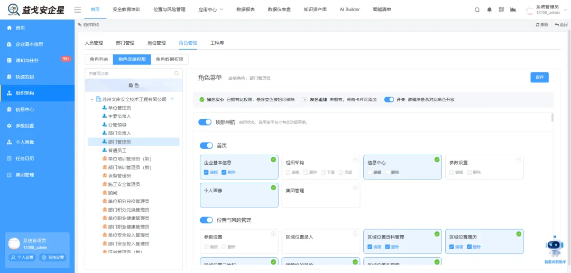Click the 系统设置 button in sidebar footer
The height and width of the screenshot is (273, 571).
tap(53, 257)
